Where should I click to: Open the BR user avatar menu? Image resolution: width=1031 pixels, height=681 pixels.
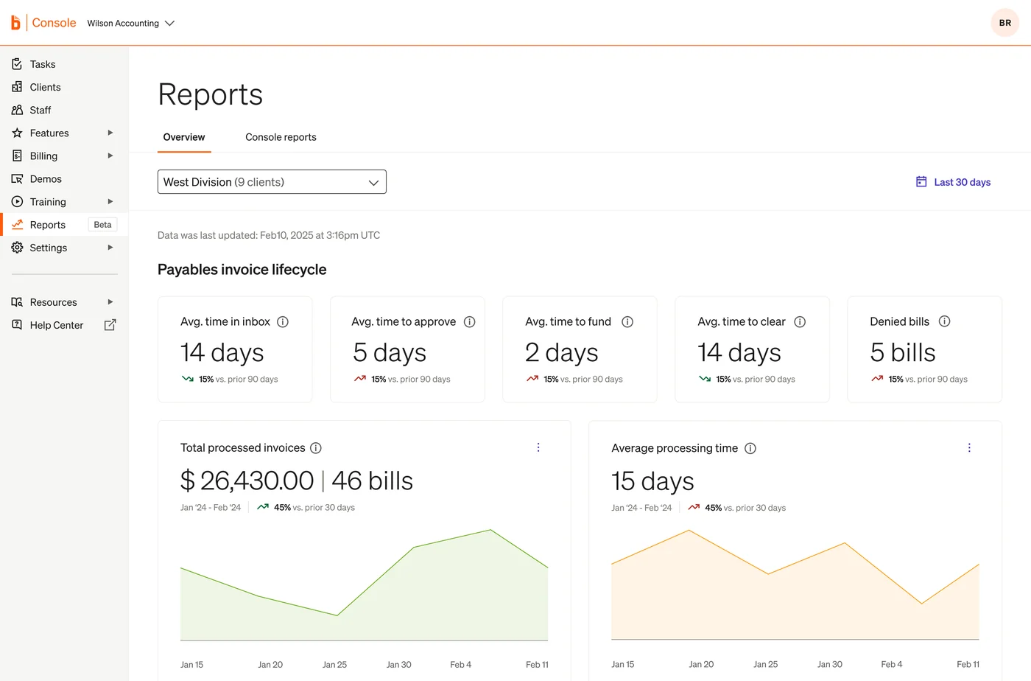tap(1005, 23)
